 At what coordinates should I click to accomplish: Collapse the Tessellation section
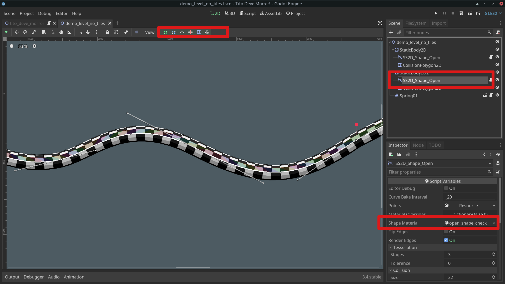pos(391,247)
